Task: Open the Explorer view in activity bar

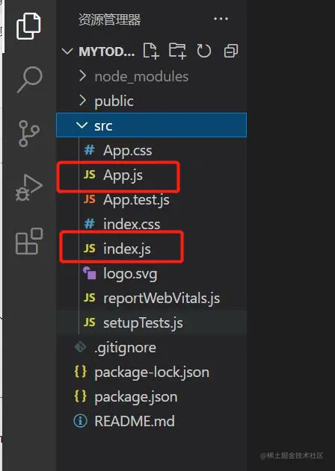Action: click(28, 26)
